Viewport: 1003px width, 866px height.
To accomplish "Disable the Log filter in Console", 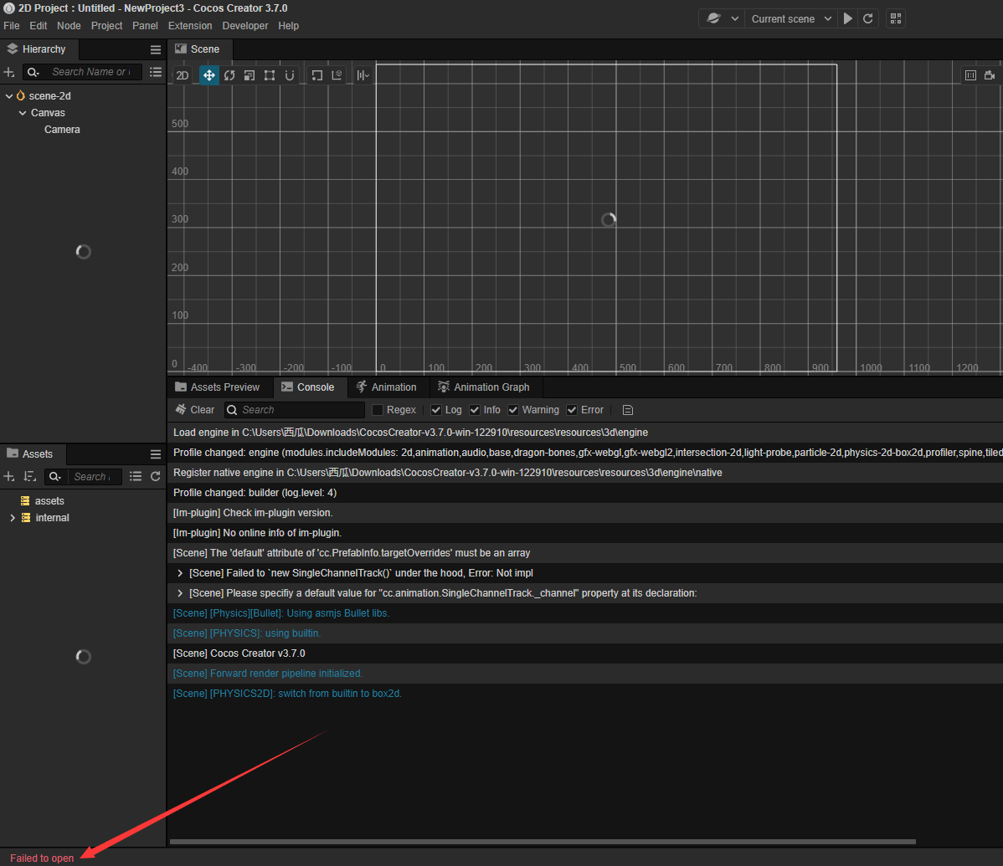I will tap(436, 409).
